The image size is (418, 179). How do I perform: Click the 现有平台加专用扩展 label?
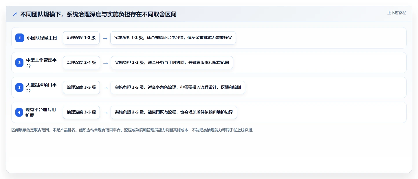coord(41,112)
